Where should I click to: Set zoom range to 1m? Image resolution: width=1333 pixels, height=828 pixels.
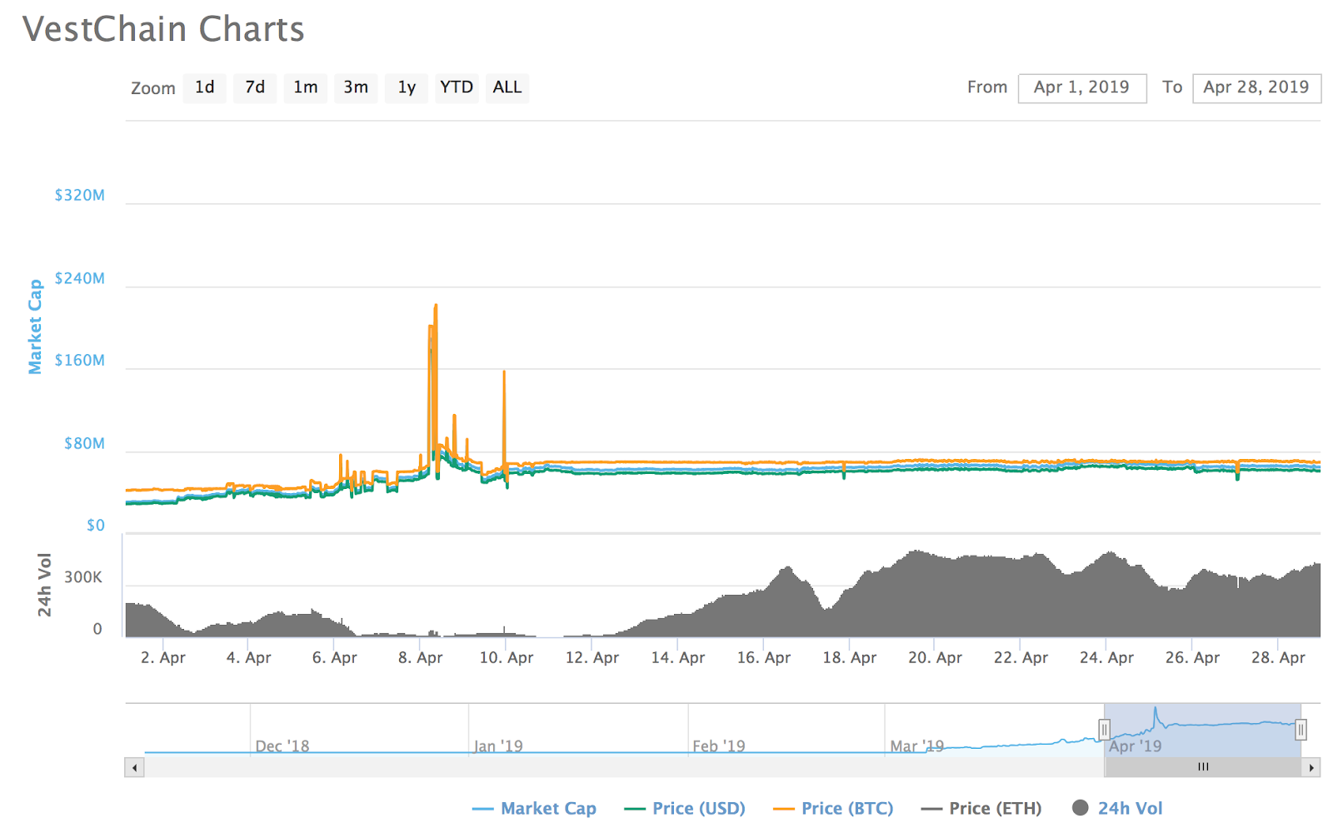[x=306, y=87]
